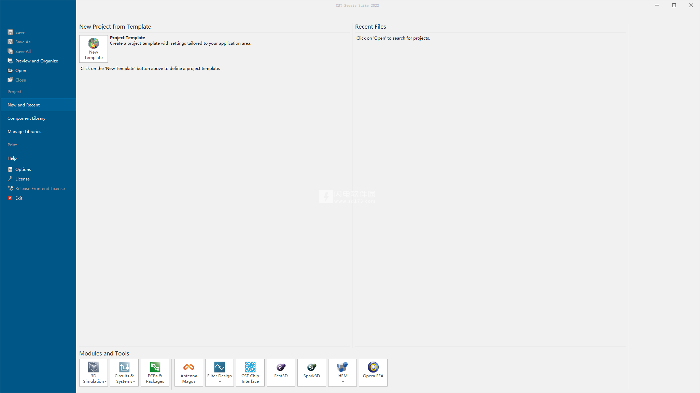
Task: Click the Recent Files heading
Action: 370,27
